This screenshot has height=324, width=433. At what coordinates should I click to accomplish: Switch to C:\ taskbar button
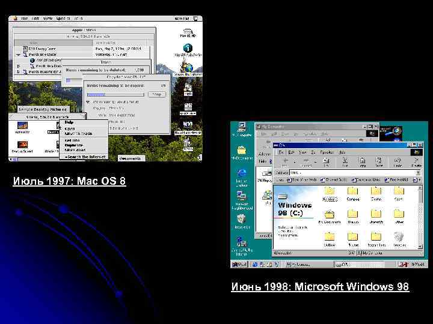[x=359, y=265]
